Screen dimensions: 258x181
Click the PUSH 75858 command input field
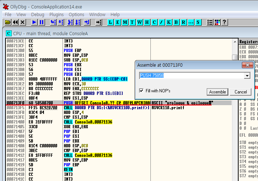point(192,75)
